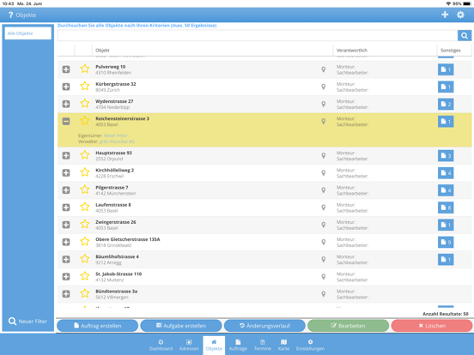Collapse the Reichensteinerstrasse 3 row

point(66,122)
